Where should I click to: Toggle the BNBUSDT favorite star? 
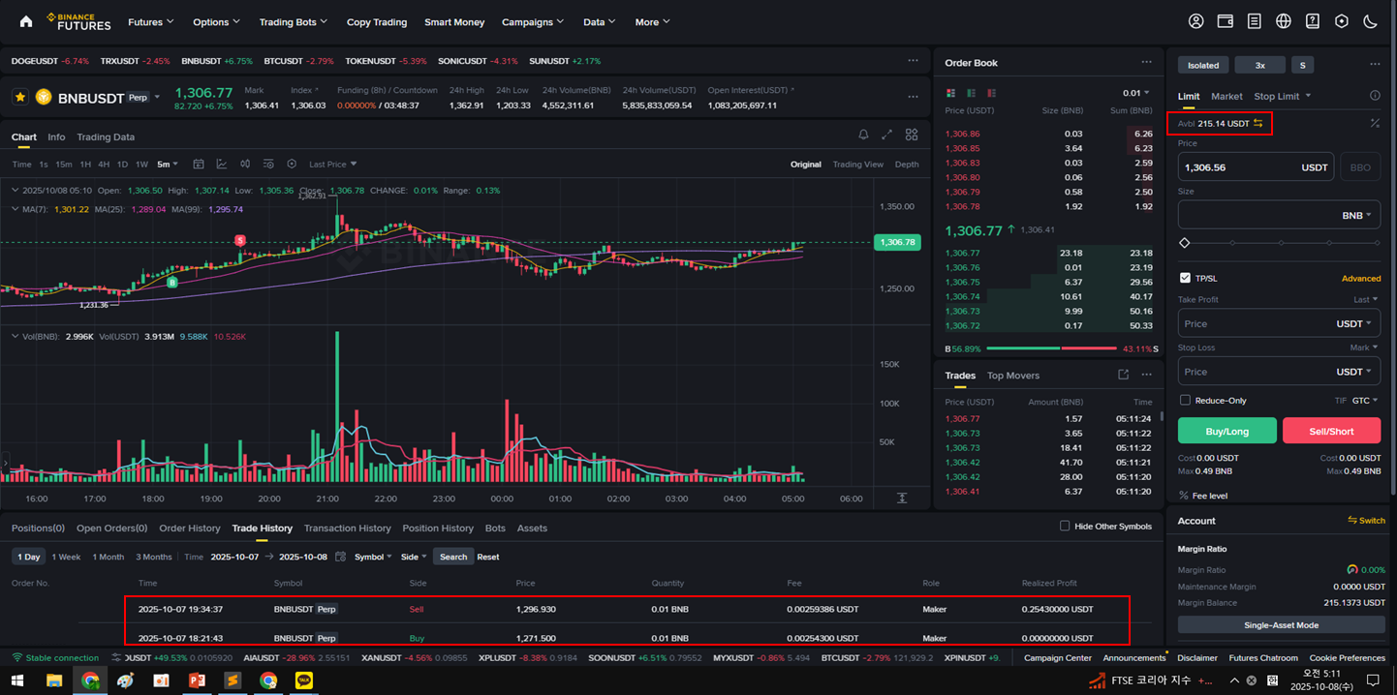[19, 97]
